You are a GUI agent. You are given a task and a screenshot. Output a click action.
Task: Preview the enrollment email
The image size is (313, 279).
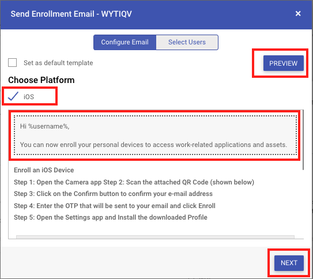pos(283,63)
